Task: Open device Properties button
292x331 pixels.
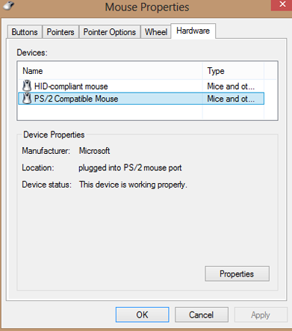Action: tap(237, 273)
